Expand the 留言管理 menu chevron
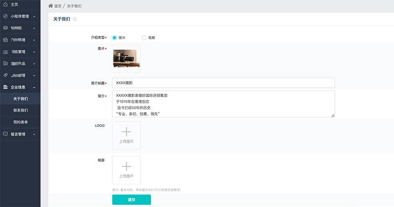The width and height of the screenshot is (394, 207). coord(34,134)
